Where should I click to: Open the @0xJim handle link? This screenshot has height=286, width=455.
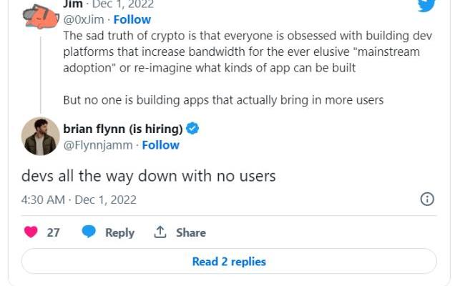[x=84, y=20]
